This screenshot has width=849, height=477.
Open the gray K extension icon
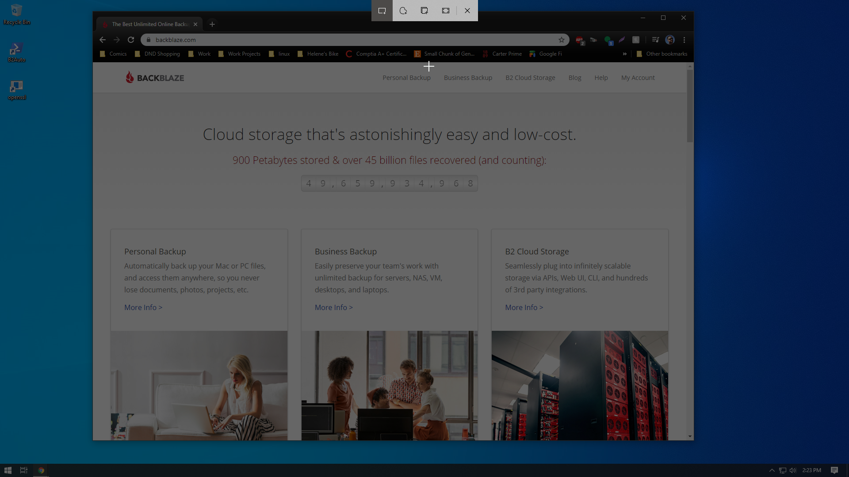pos(636,40)
